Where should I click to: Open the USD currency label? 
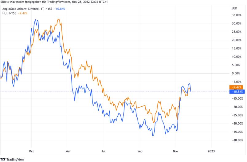coord(234,8)
